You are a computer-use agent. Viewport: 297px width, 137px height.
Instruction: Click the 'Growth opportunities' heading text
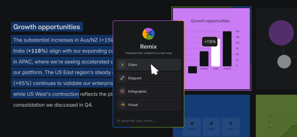pyautogui.click(x=47, y=27)
